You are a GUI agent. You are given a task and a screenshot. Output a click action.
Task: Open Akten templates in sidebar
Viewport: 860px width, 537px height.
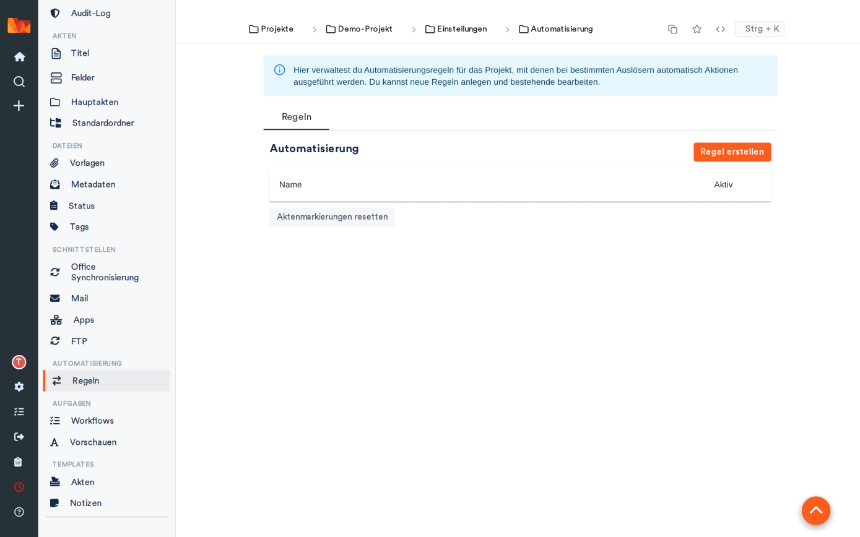[106, 483]
